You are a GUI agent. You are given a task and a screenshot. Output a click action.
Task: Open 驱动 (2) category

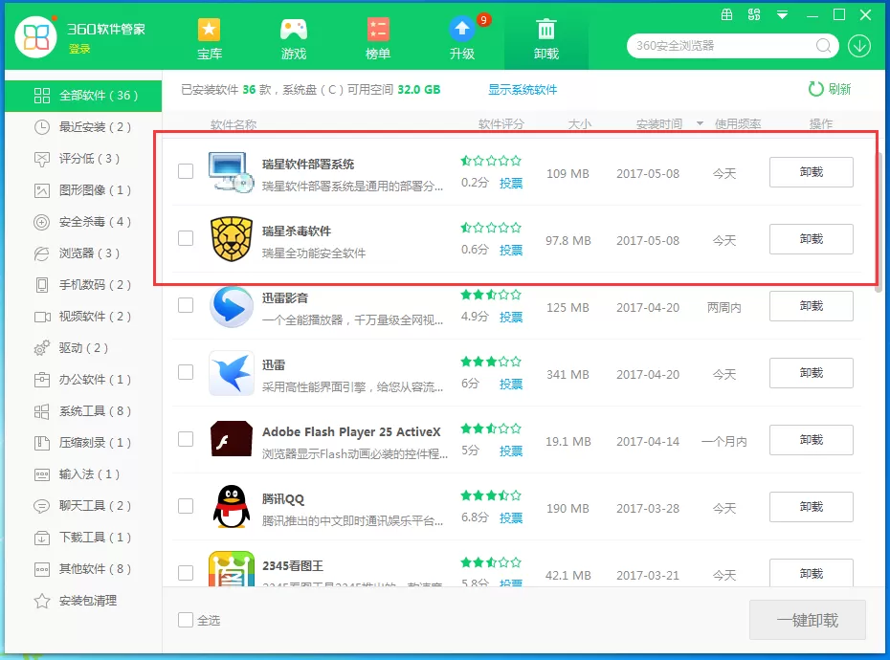click(x=83, y=348)
